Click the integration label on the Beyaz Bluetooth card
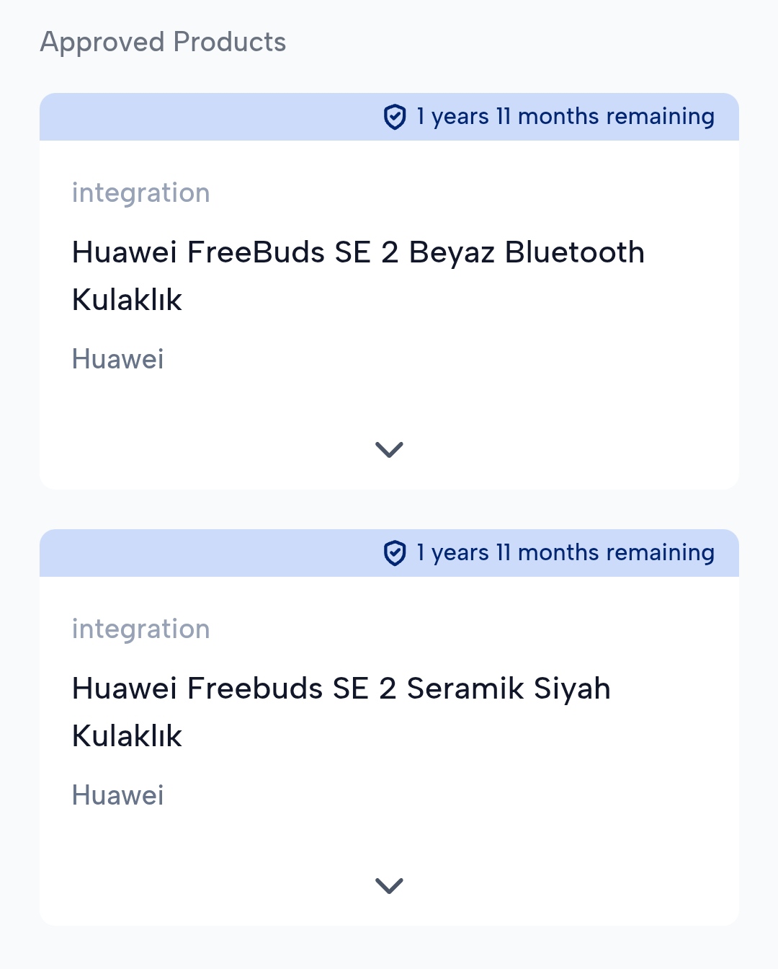The width and height of the screenshot is (778, 969). pyautogui.click(x=140, y=193)
